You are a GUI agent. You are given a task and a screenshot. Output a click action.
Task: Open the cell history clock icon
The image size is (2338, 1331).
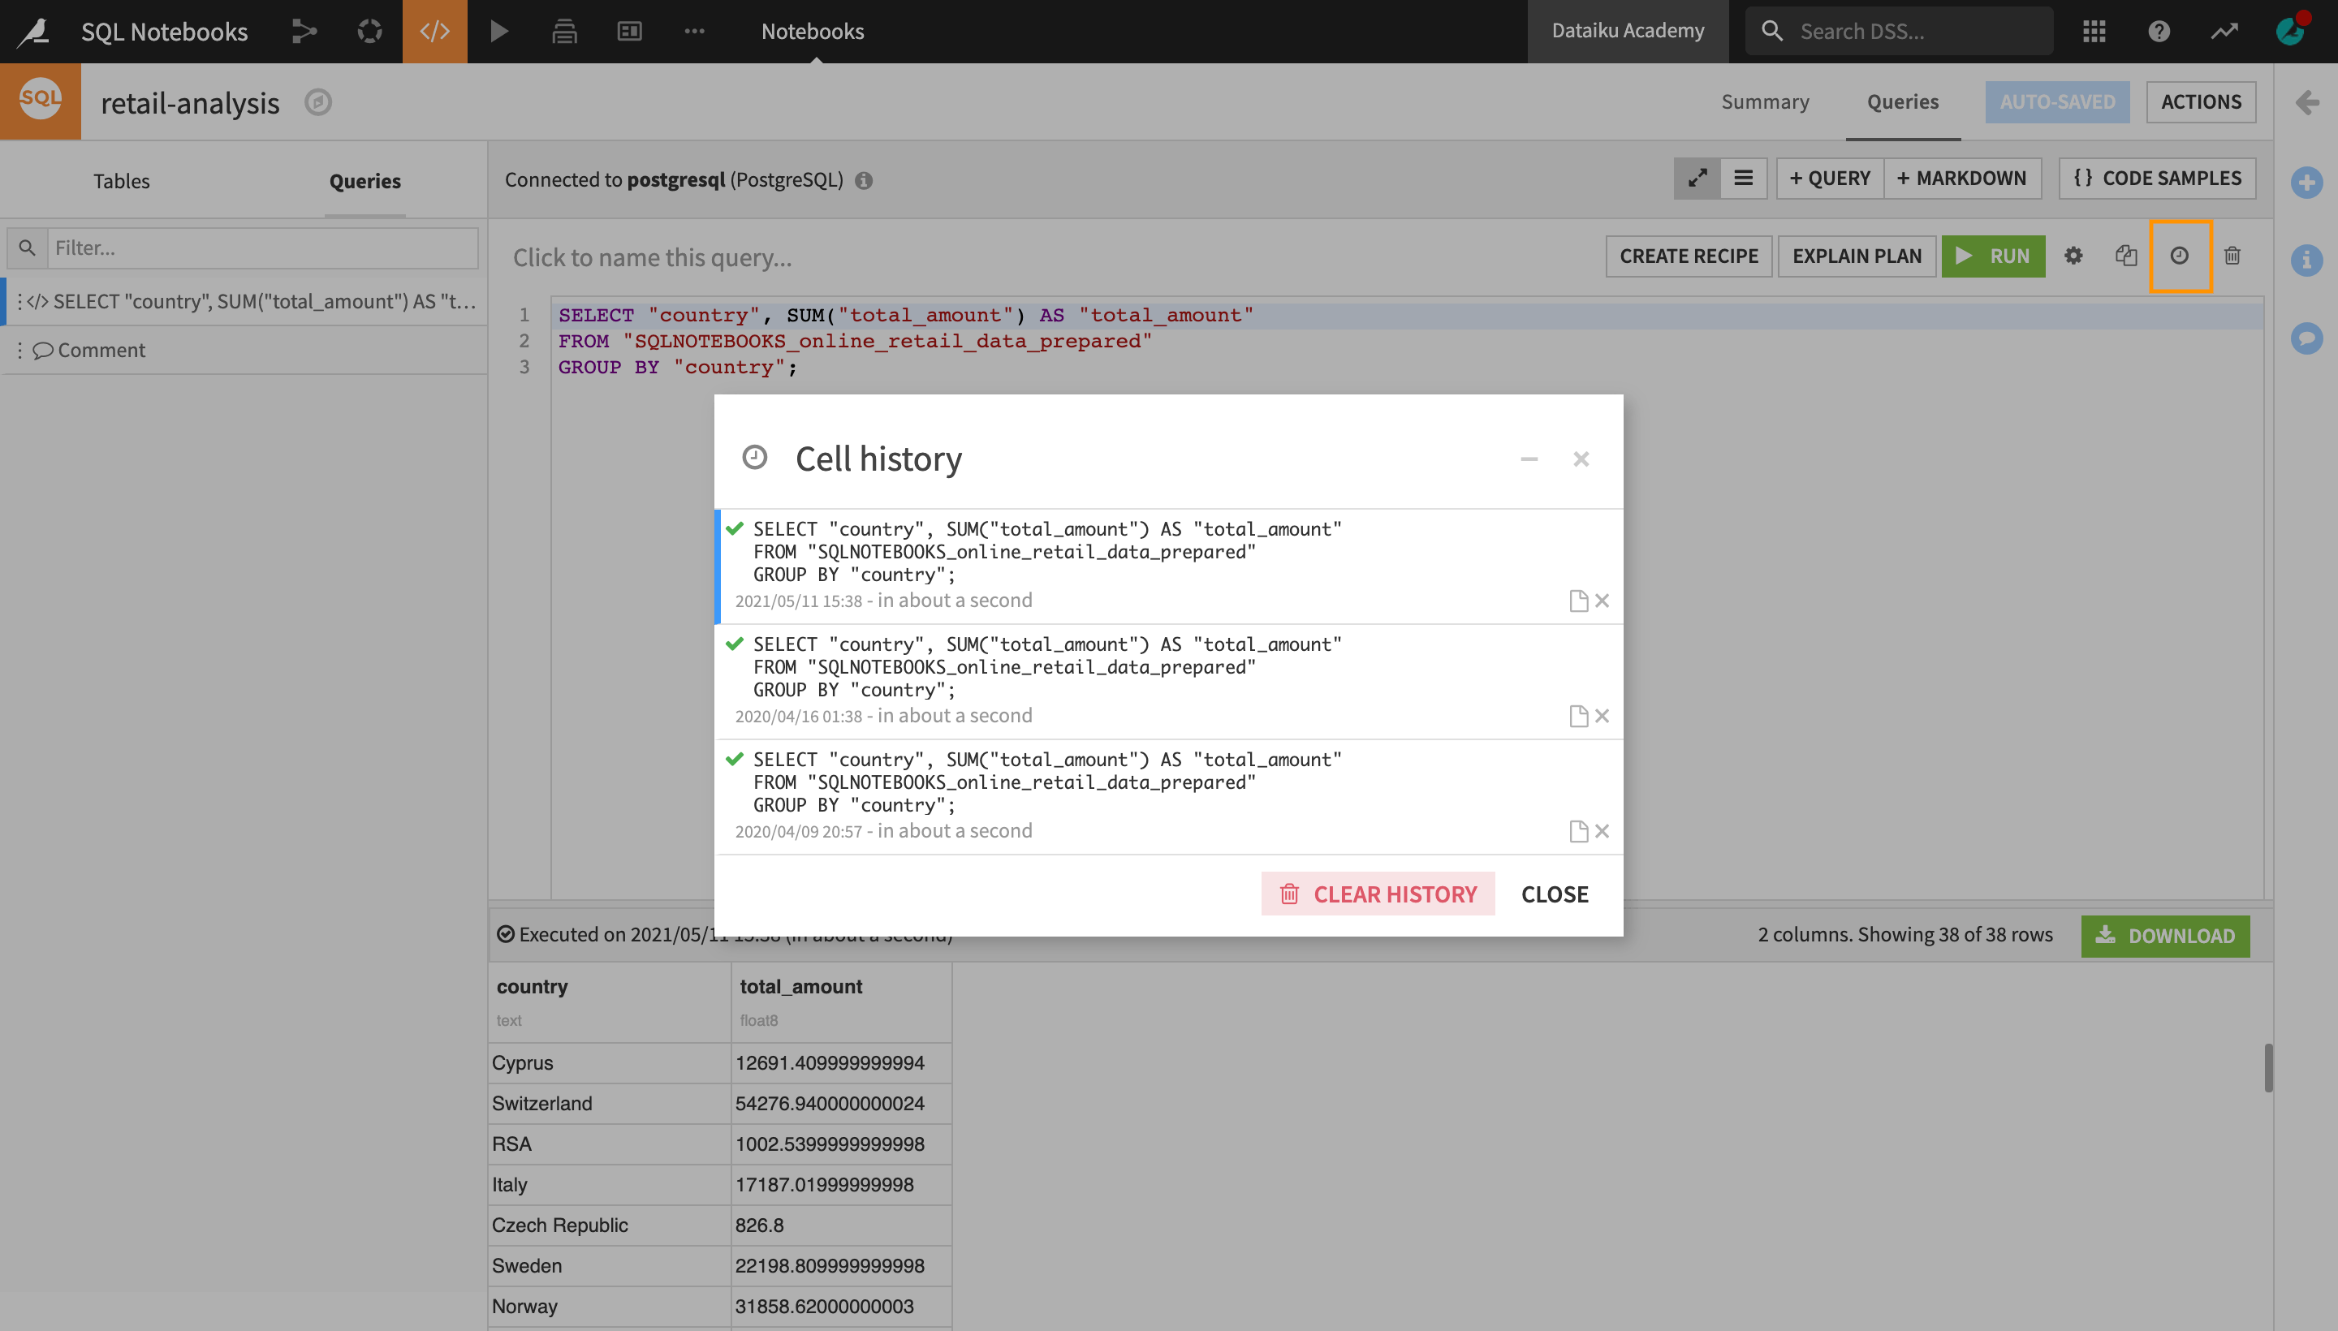point(2181,256)
